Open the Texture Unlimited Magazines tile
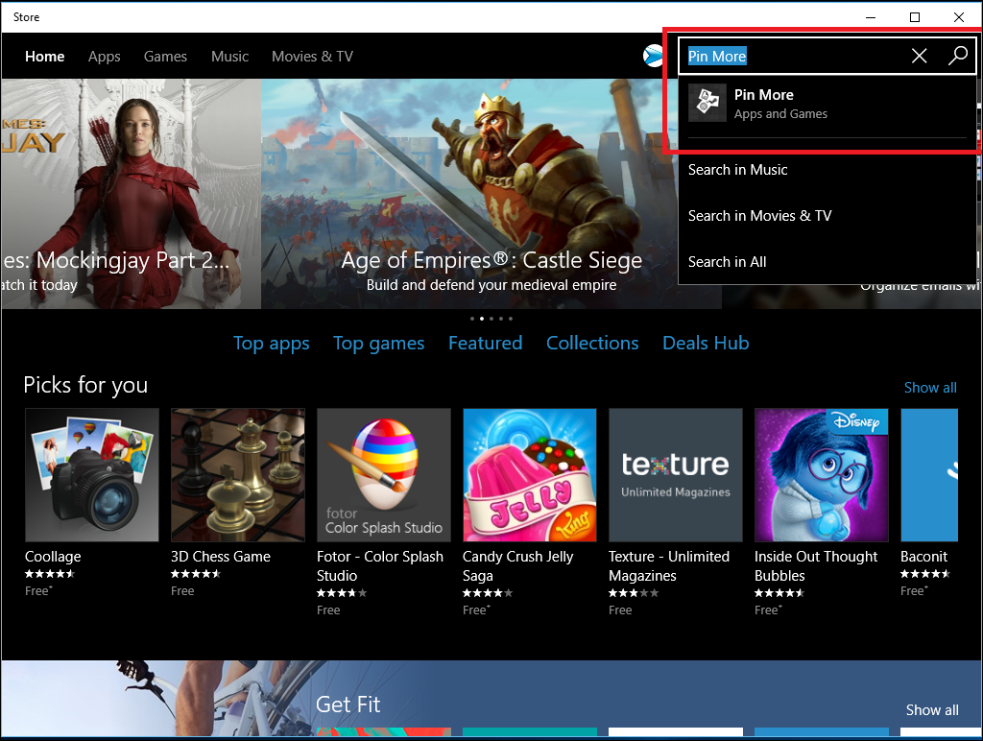This screenshot has height=741, width=983. point(676,475)
